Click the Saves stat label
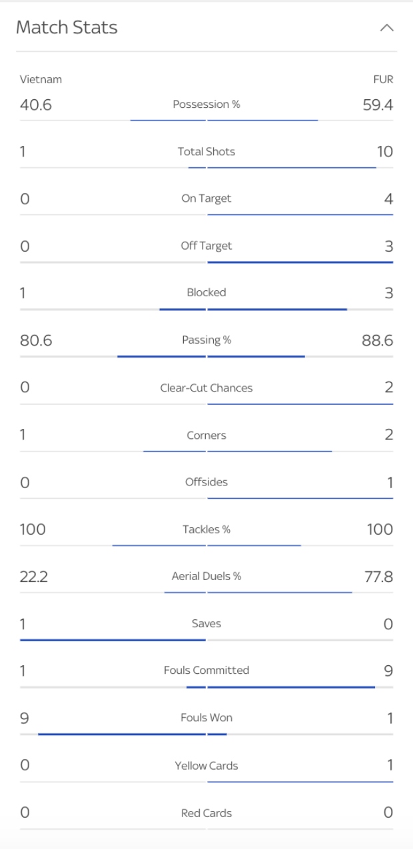 [x=206, y=624]
